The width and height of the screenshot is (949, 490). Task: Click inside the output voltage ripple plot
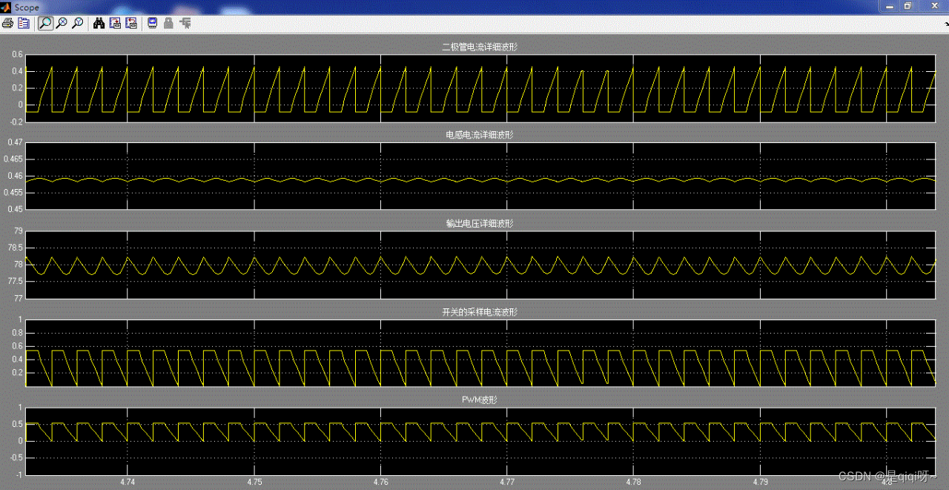pyautogui.click(x=481, y=265)
